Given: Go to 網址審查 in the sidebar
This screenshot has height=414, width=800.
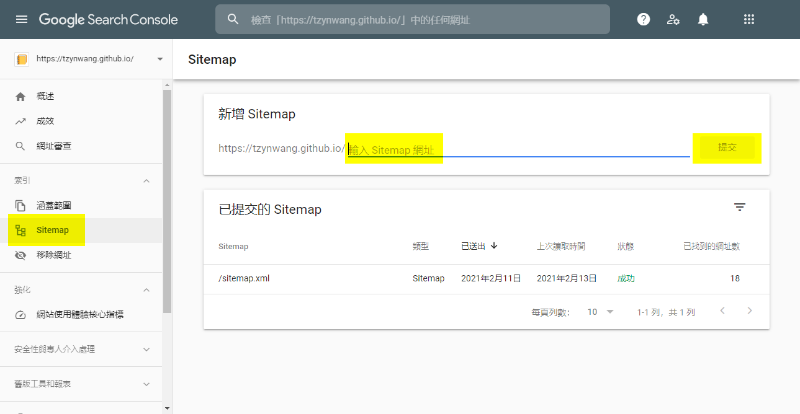Looking at the screenshot, I should click(x=81, y=146).
